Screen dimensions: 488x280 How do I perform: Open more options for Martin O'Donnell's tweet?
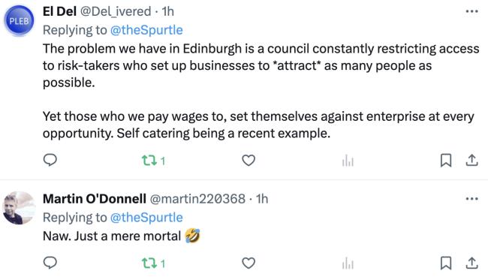click(x=471, y=199)
